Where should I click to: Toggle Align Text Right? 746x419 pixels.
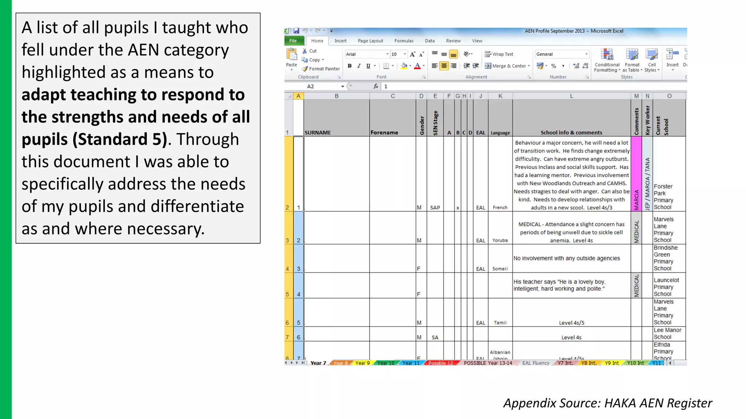454,66
